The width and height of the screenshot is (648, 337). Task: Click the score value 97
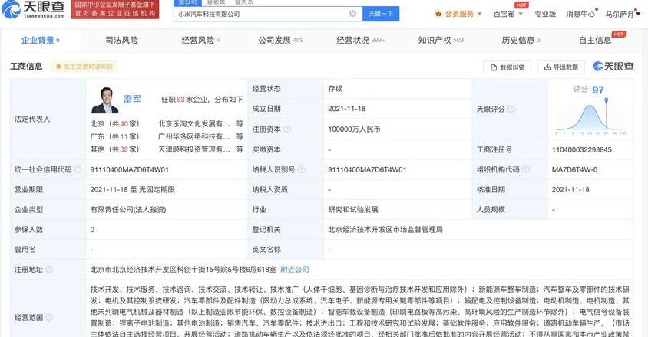598,90
